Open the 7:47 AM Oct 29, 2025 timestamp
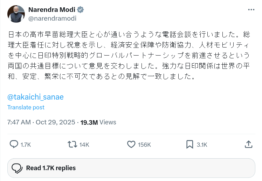262x181 pixels. [x=41, y=122]
